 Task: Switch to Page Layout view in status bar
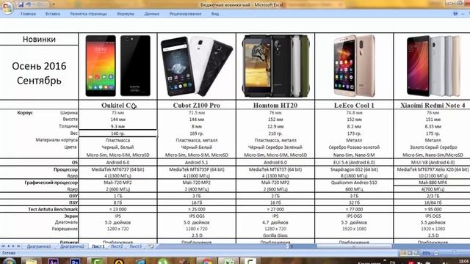pyautogui.click(x=410, y=253)
